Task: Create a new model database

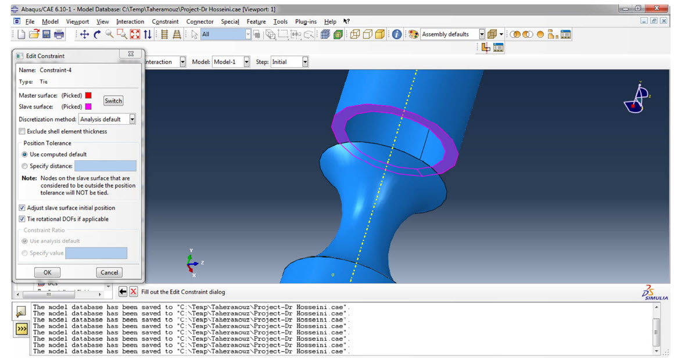Action: point(21,34)
